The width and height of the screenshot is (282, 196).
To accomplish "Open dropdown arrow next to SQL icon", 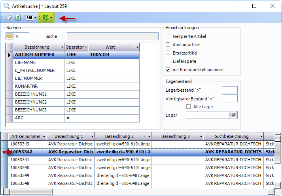I will 36,18.
